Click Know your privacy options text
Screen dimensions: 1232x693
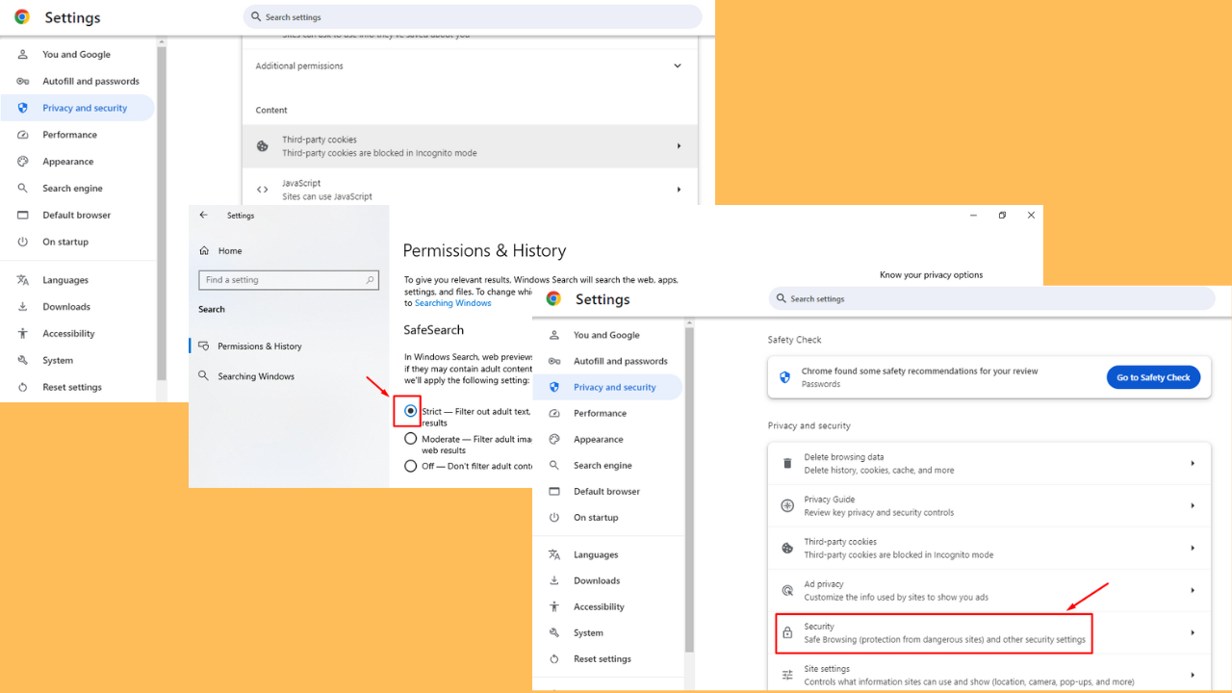tap(931, 275)
